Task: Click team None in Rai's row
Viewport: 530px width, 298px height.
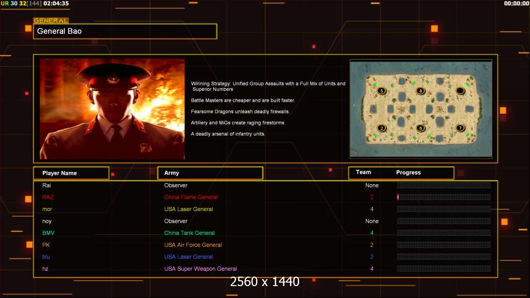Action: (x=372, y=185)
